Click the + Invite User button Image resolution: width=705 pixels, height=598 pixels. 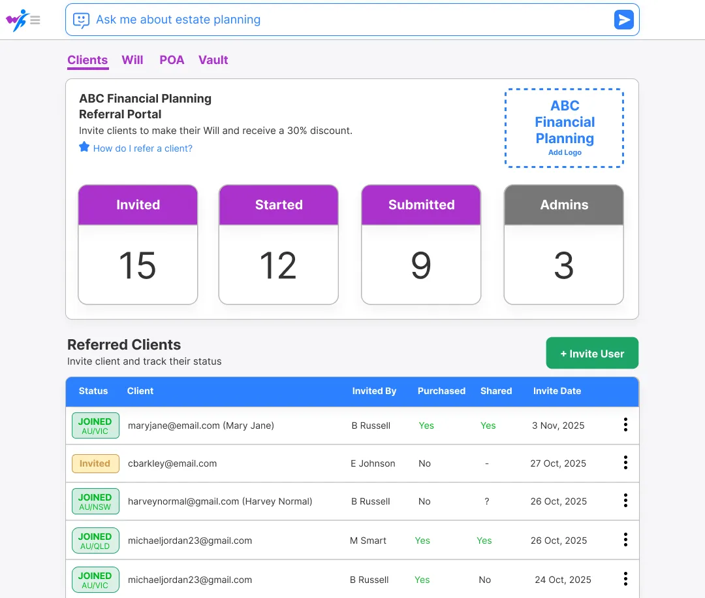tap(592, 353)
